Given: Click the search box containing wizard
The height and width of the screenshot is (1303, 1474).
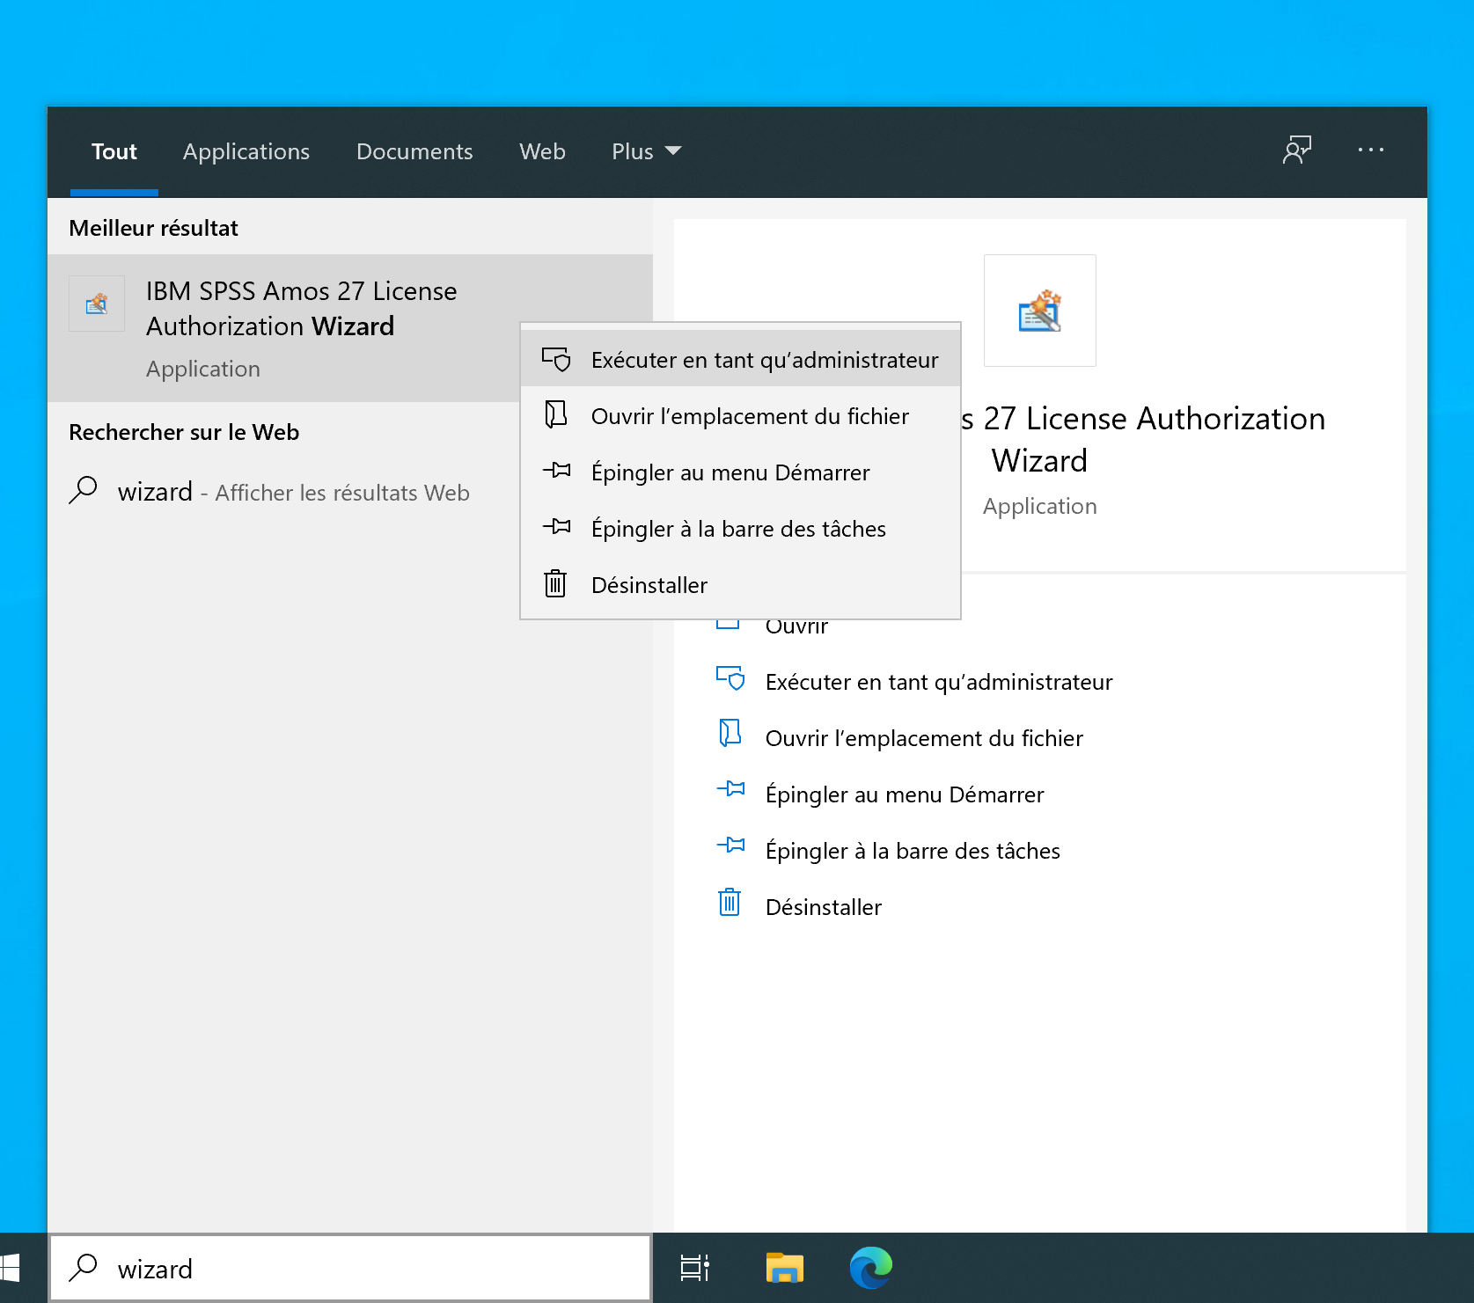Looking at the screenshot, I should [x=352, y=1268].
